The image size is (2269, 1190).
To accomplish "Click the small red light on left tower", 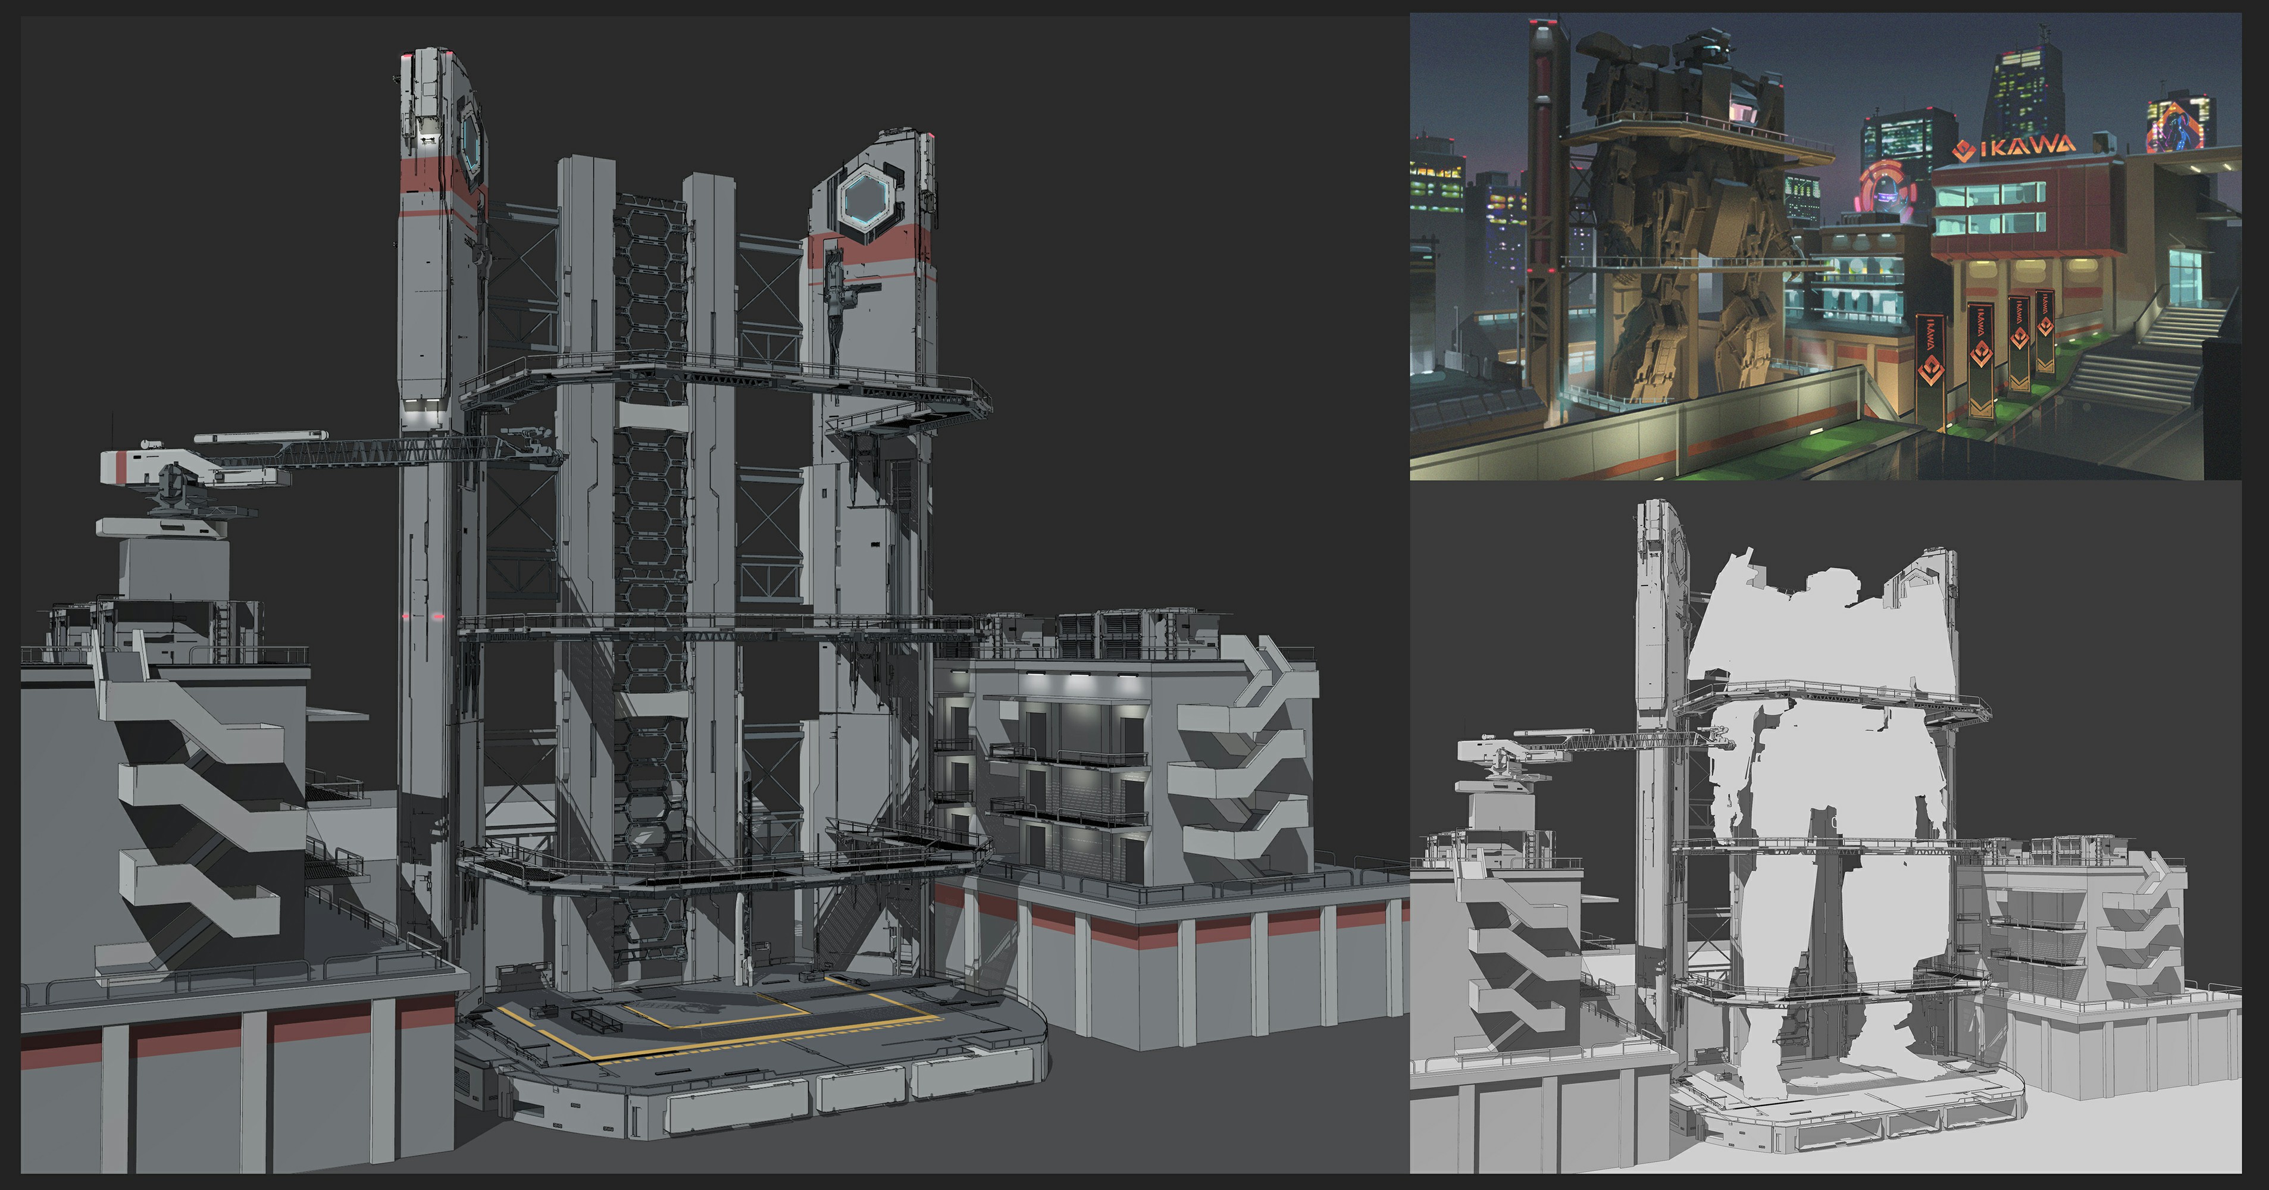I will pos(406,616).
